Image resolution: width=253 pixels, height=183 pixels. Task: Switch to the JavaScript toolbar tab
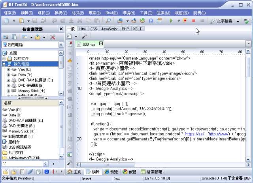[109, 29]
